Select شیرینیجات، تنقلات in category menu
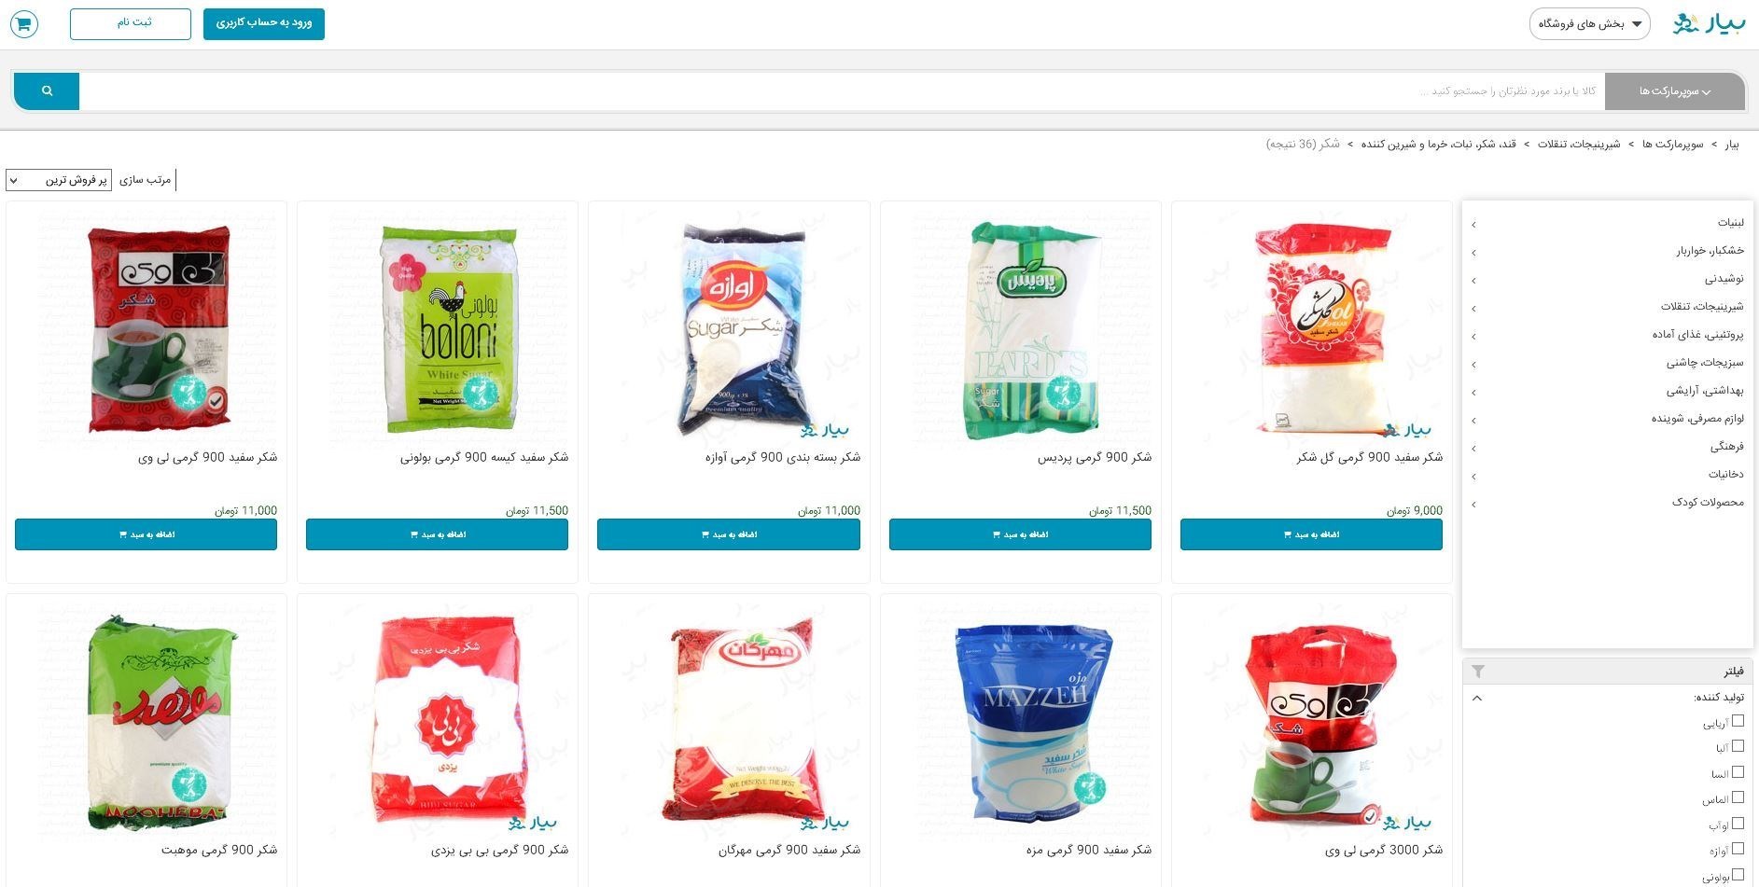The width and height of the screenshot is (1759, 887). pos(1702,307)
